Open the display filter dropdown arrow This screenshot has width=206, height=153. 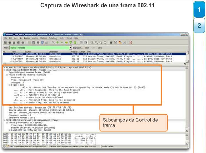point(71,48)
